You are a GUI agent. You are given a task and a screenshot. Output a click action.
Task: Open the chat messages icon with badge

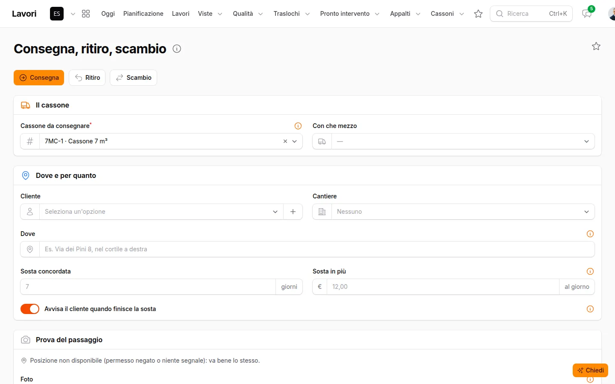tap(587, 14)
